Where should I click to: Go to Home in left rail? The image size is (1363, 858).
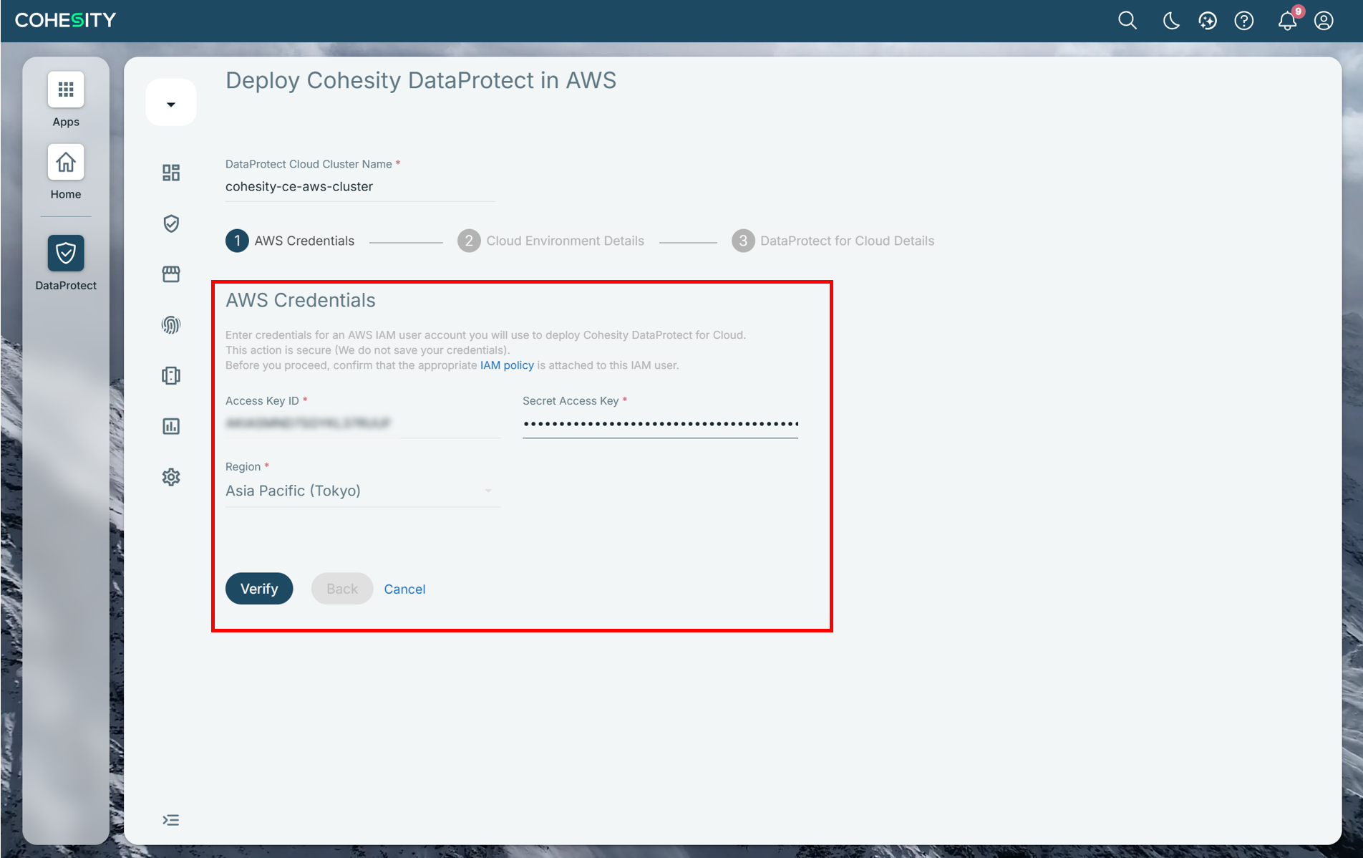click(x=66, y=163)
